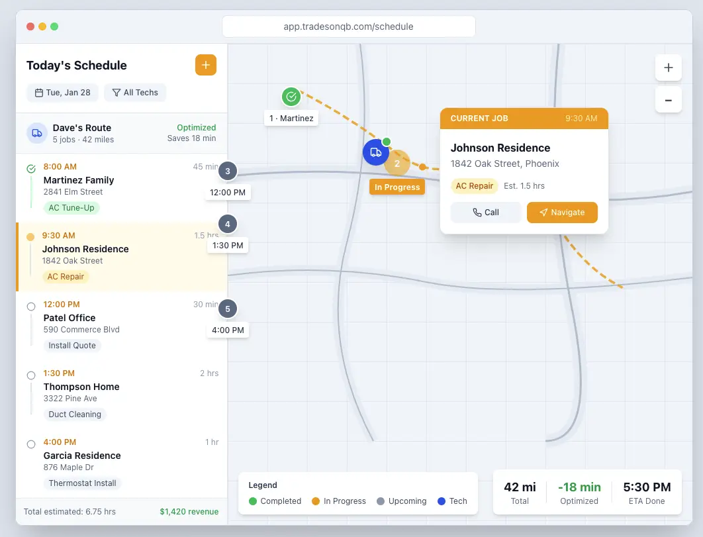The height and width of the screenshot is (537, 703).
Task: Zoom out on the map
Action: point(668,100)
